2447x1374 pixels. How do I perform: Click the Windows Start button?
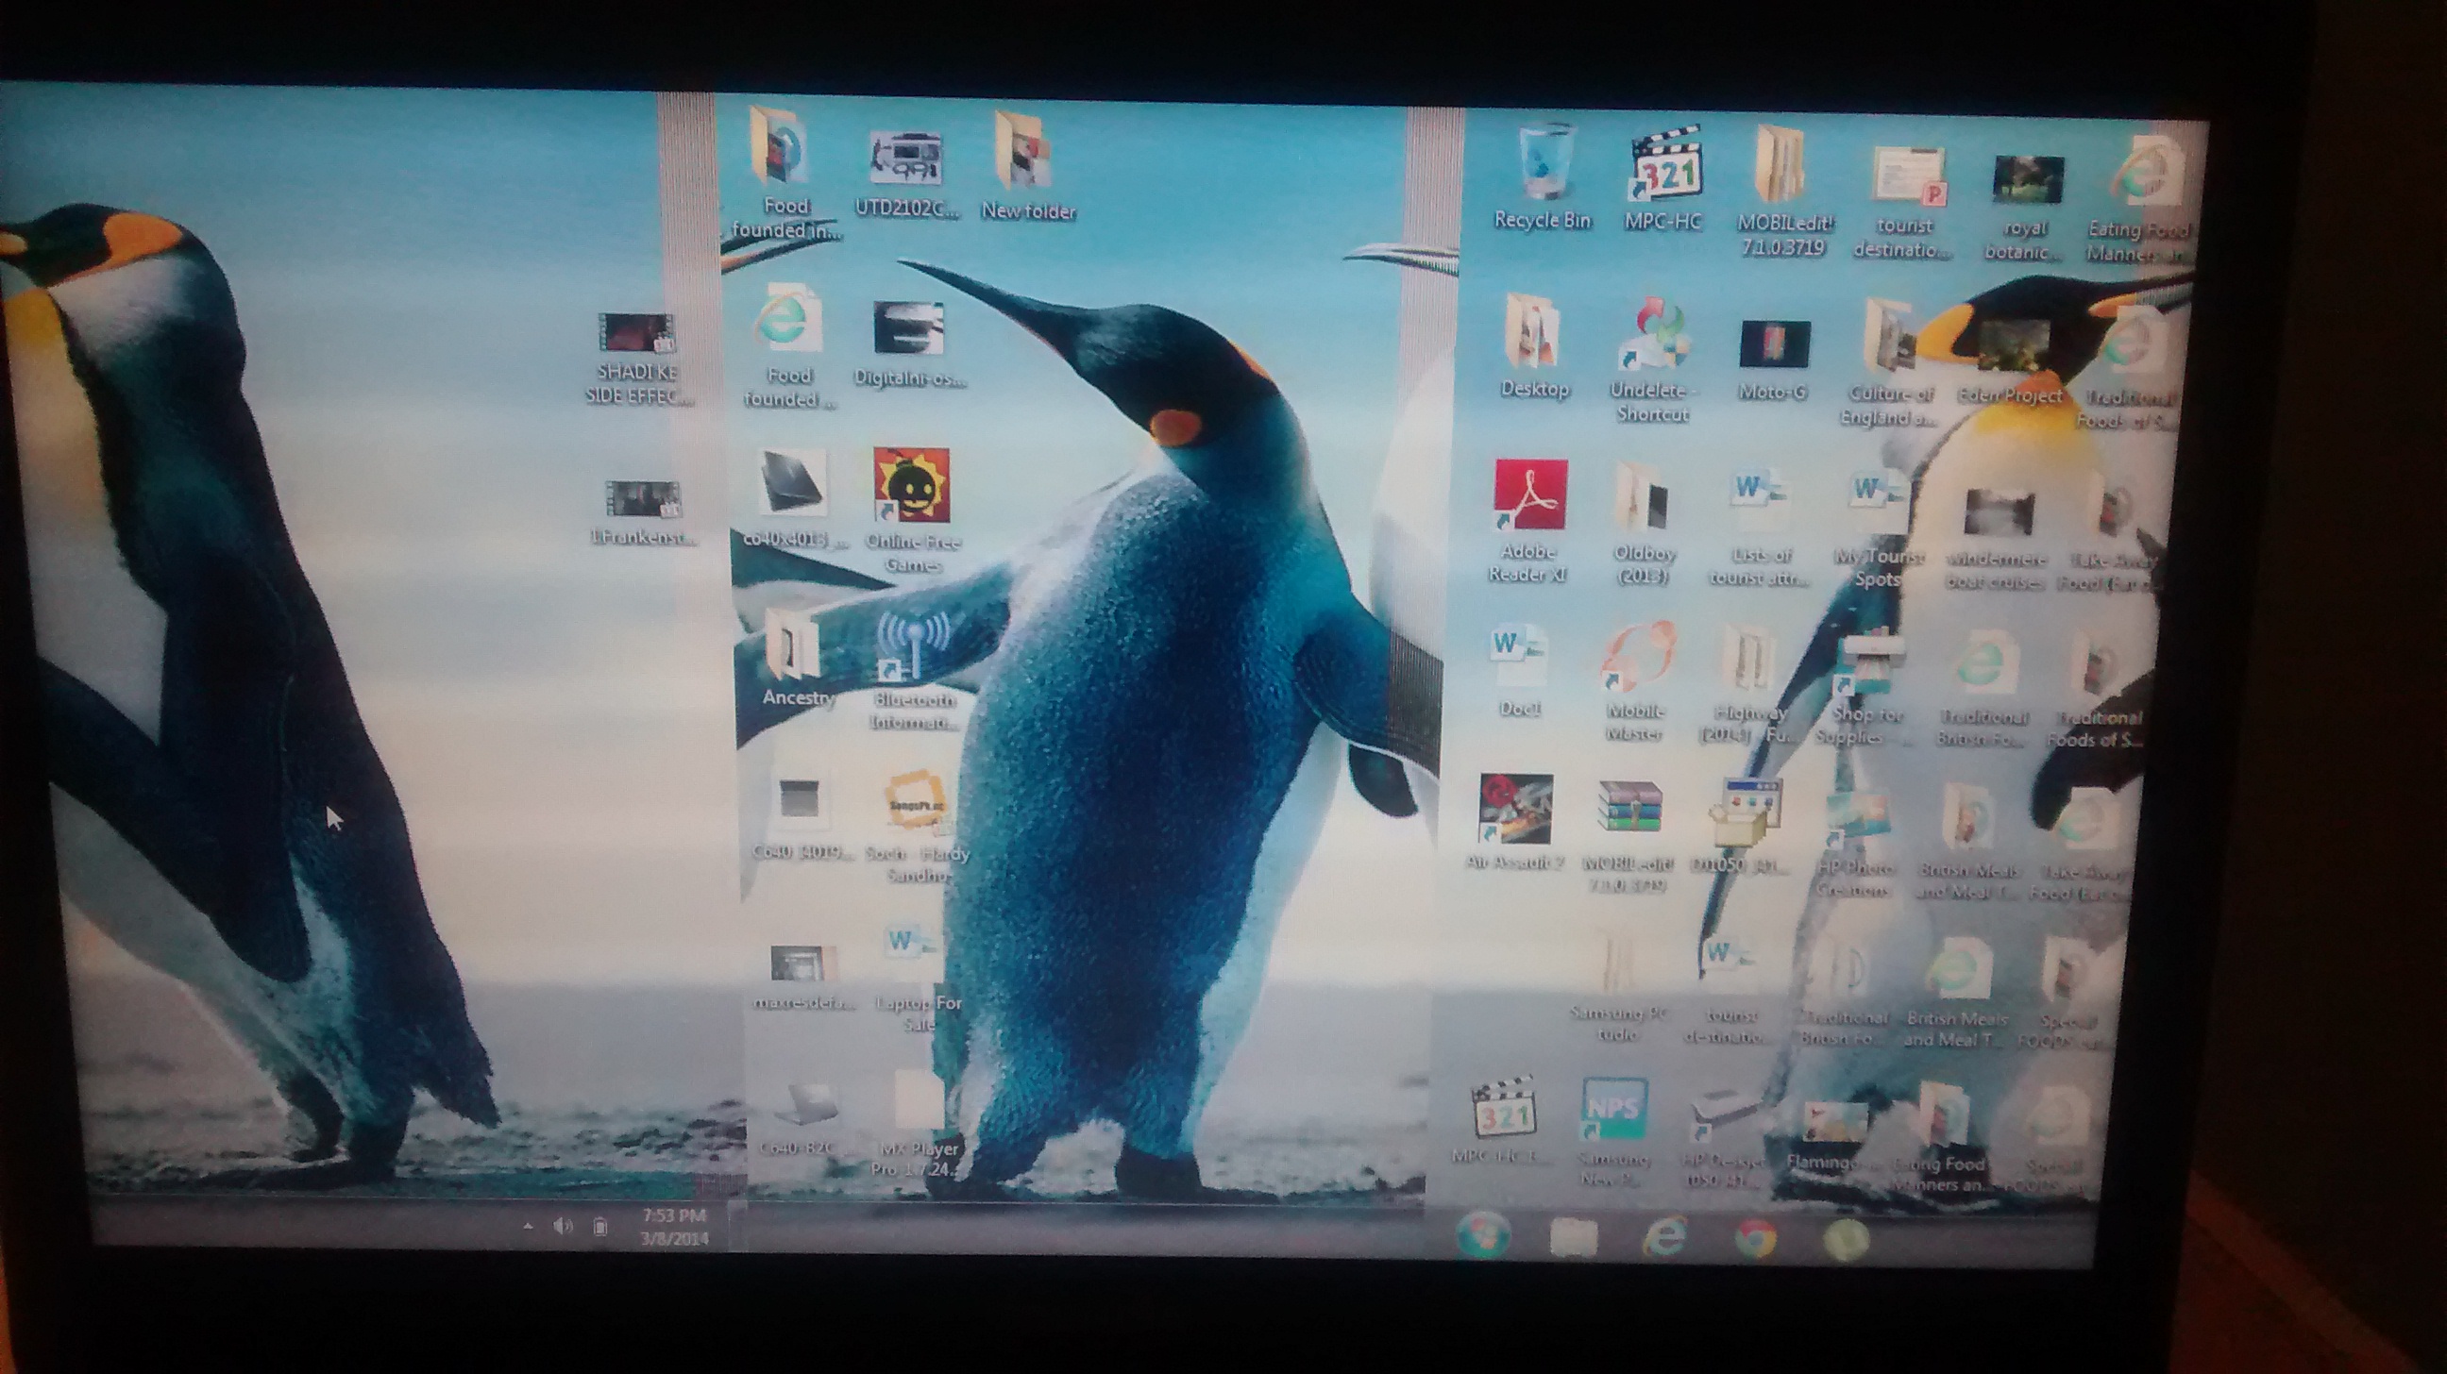1484,1235
